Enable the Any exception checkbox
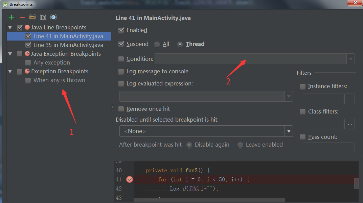 [28, 63]
